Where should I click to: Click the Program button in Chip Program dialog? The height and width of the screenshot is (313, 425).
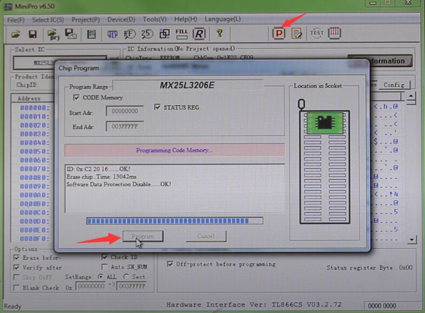(x=143, y=236)
